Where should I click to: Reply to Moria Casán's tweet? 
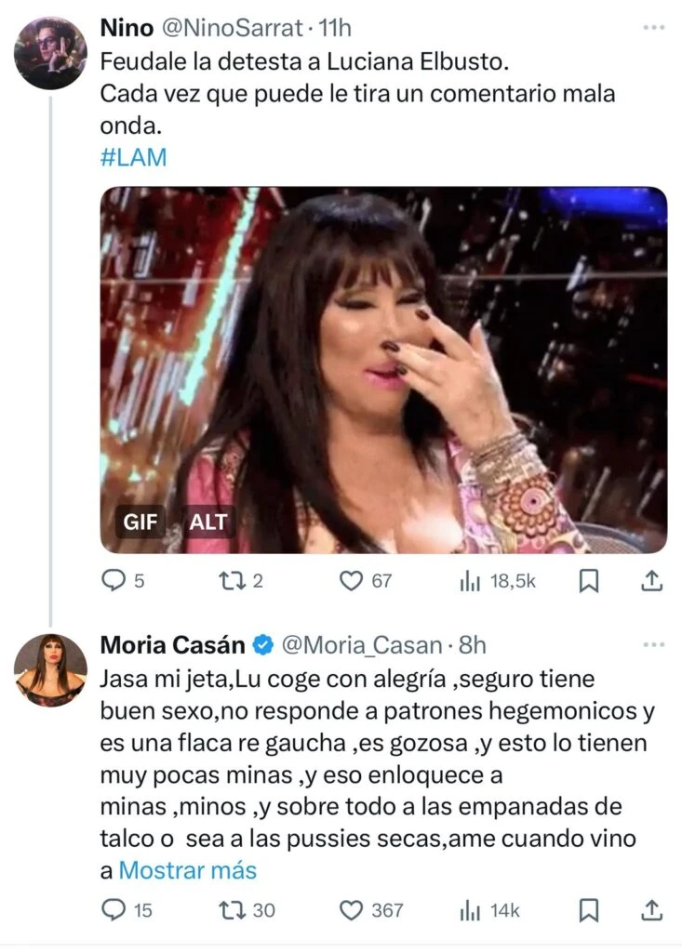114,910
